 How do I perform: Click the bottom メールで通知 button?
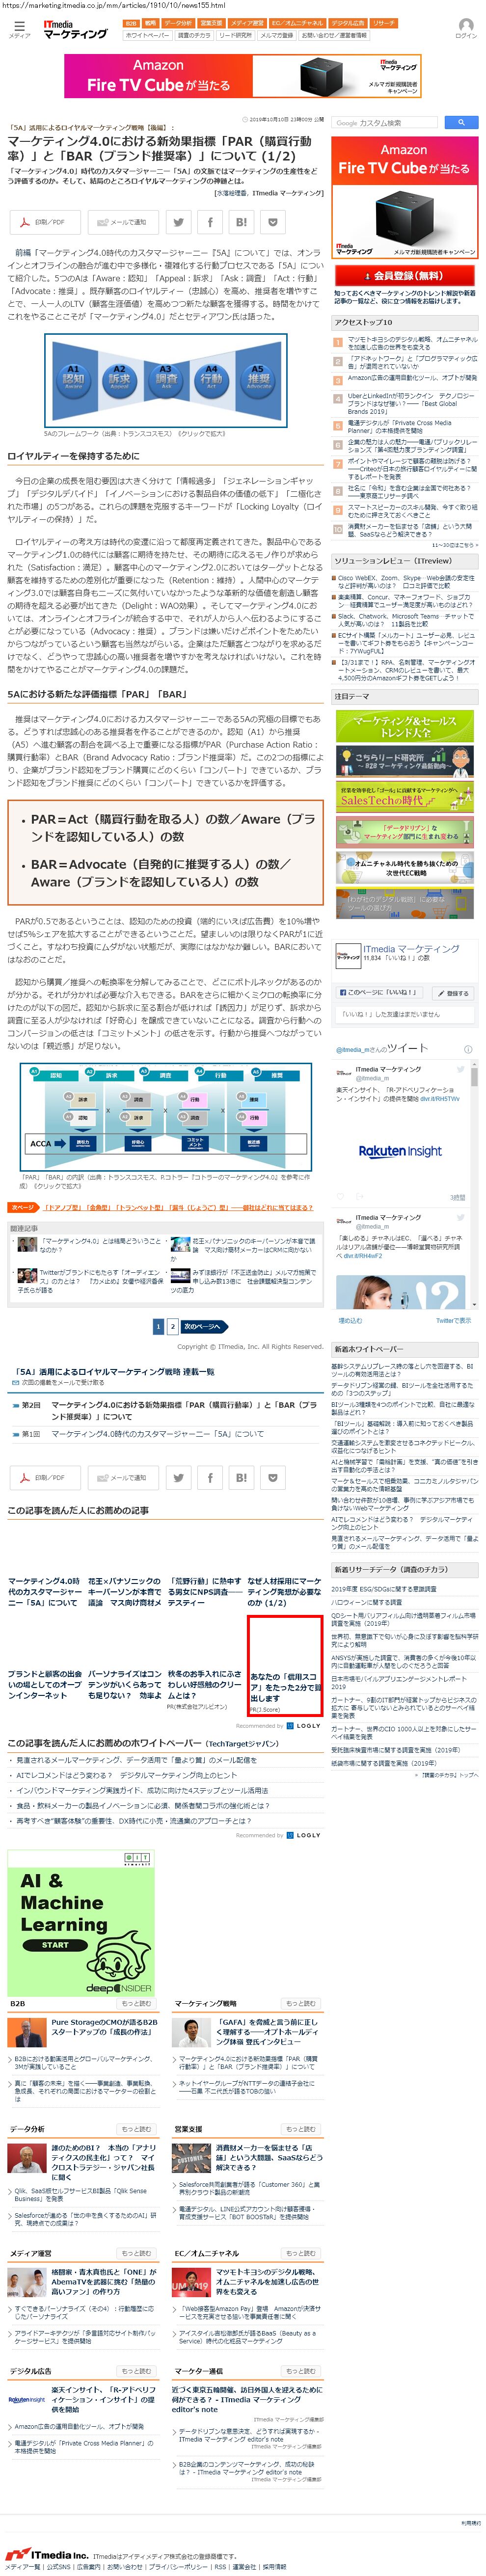123,1477
